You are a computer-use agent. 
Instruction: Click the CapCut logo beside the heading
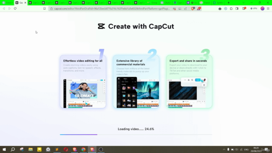101,26
